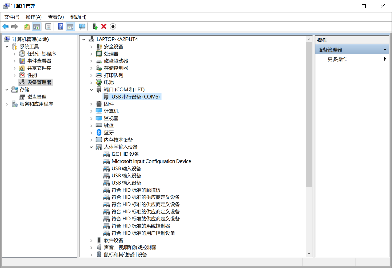Click the device list scroll up arrow
The width and height of the screenshot is (392, 268).
[309, 39]
